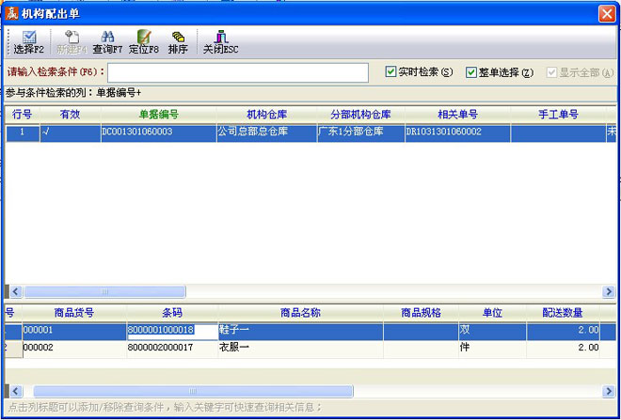Viewport: 621px width, 420px height.
Task: Close the 机构配出单 window
Action: click(x=607, y=13)
